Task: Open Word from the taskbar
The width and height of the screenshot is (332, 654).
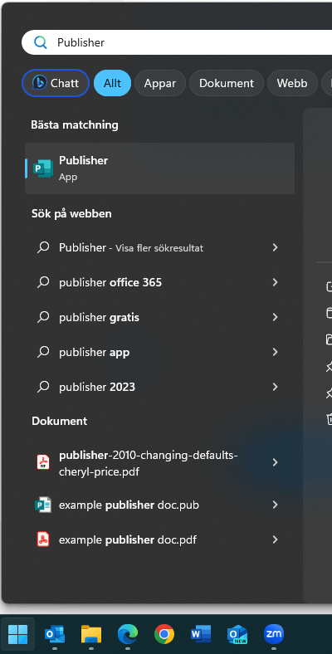Action: tap(201, 634)
